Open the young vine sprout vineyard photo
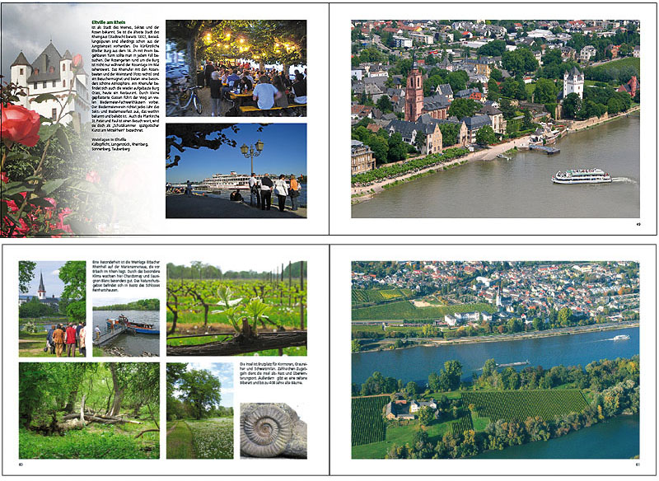 [x=236, y=308]
